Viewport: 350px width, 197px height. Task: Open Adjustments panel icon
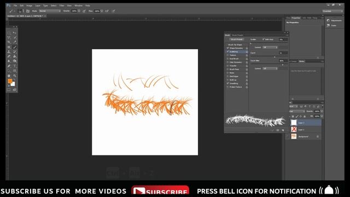(328, 20)
